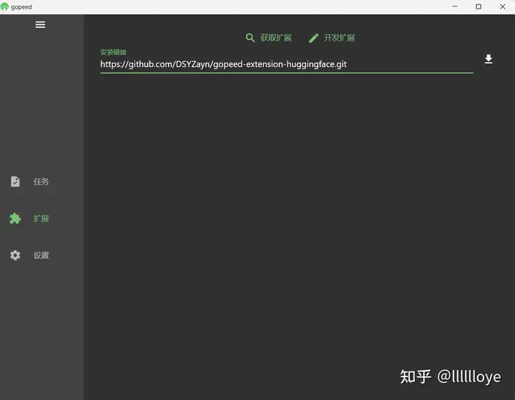Maximize the gopeed window
This screenshot has height=400, width=515.
(479, 6)
